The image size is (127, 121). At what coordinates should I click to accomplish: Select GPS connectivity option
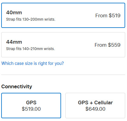tap(31, 106)
